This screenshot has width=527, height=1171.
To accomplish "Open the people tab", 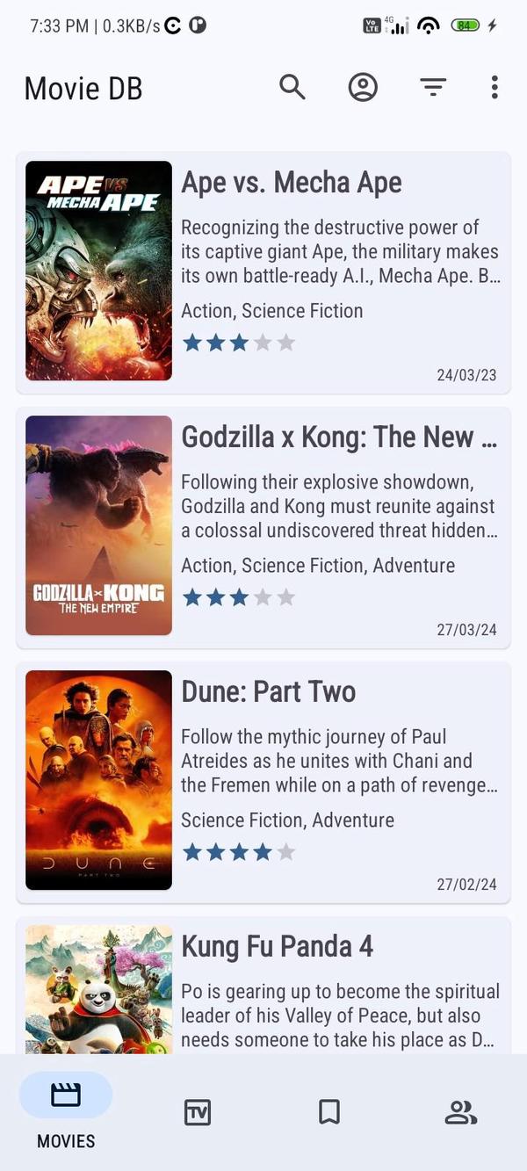I will click(460, 1112).
